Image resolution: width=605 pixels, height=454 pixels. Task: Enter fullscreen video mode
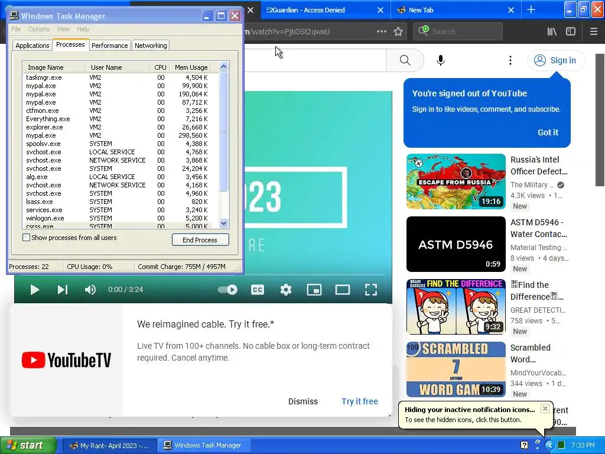point(371,290)
